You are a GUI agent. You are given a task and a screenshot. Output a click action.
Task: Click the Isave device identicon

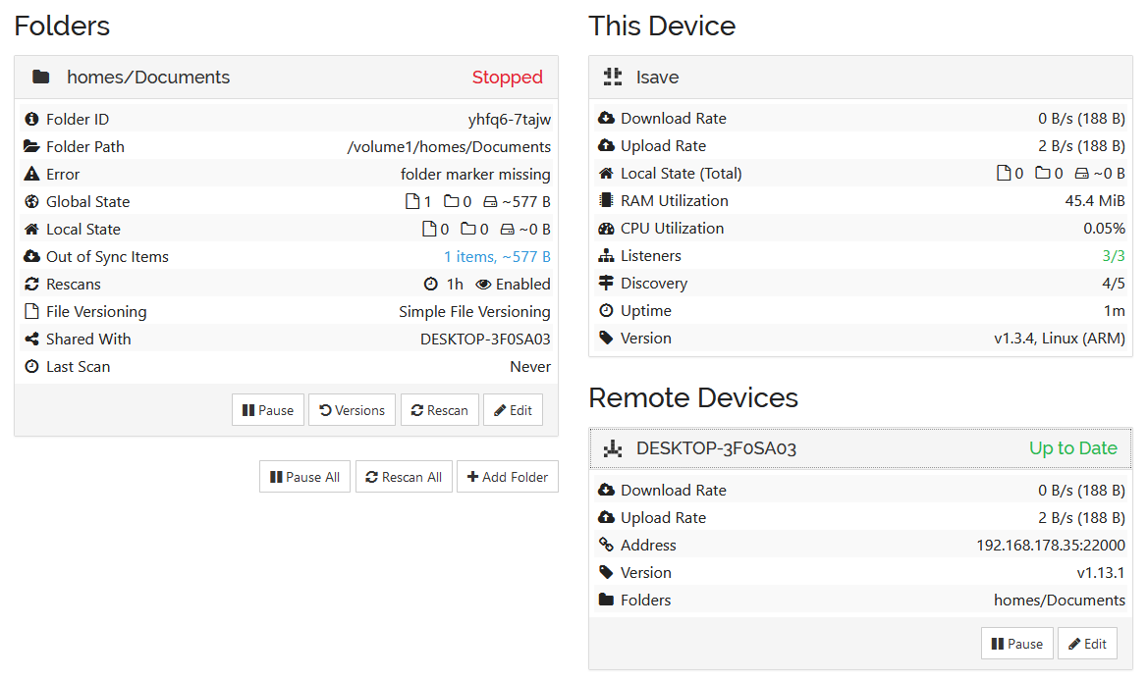[613, 77]
